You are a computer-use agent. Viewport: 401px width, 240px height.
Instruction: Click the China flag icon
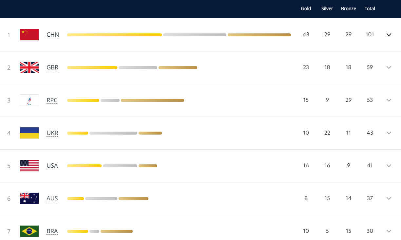(x=29, y=35)
